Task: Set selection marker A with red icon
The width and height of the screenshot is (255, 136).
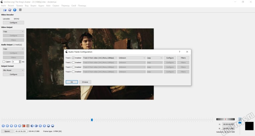Action: pos(24,126)
